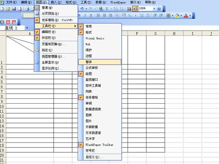Select column H header

[x=174, y=34]
